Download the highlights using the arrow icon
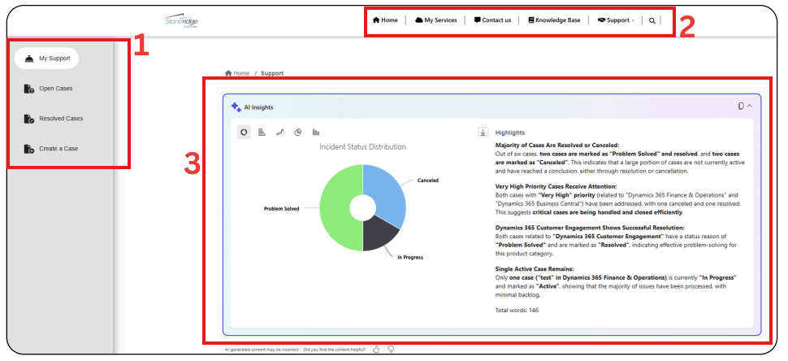This screenshot has width=788, height=361. [x=483, y=132]
